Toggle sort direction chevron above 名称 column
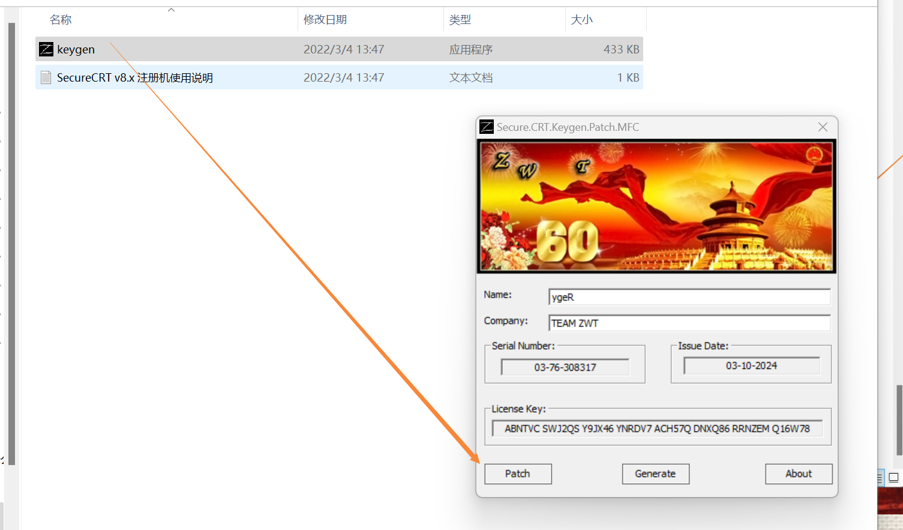 tap(171, 10)
